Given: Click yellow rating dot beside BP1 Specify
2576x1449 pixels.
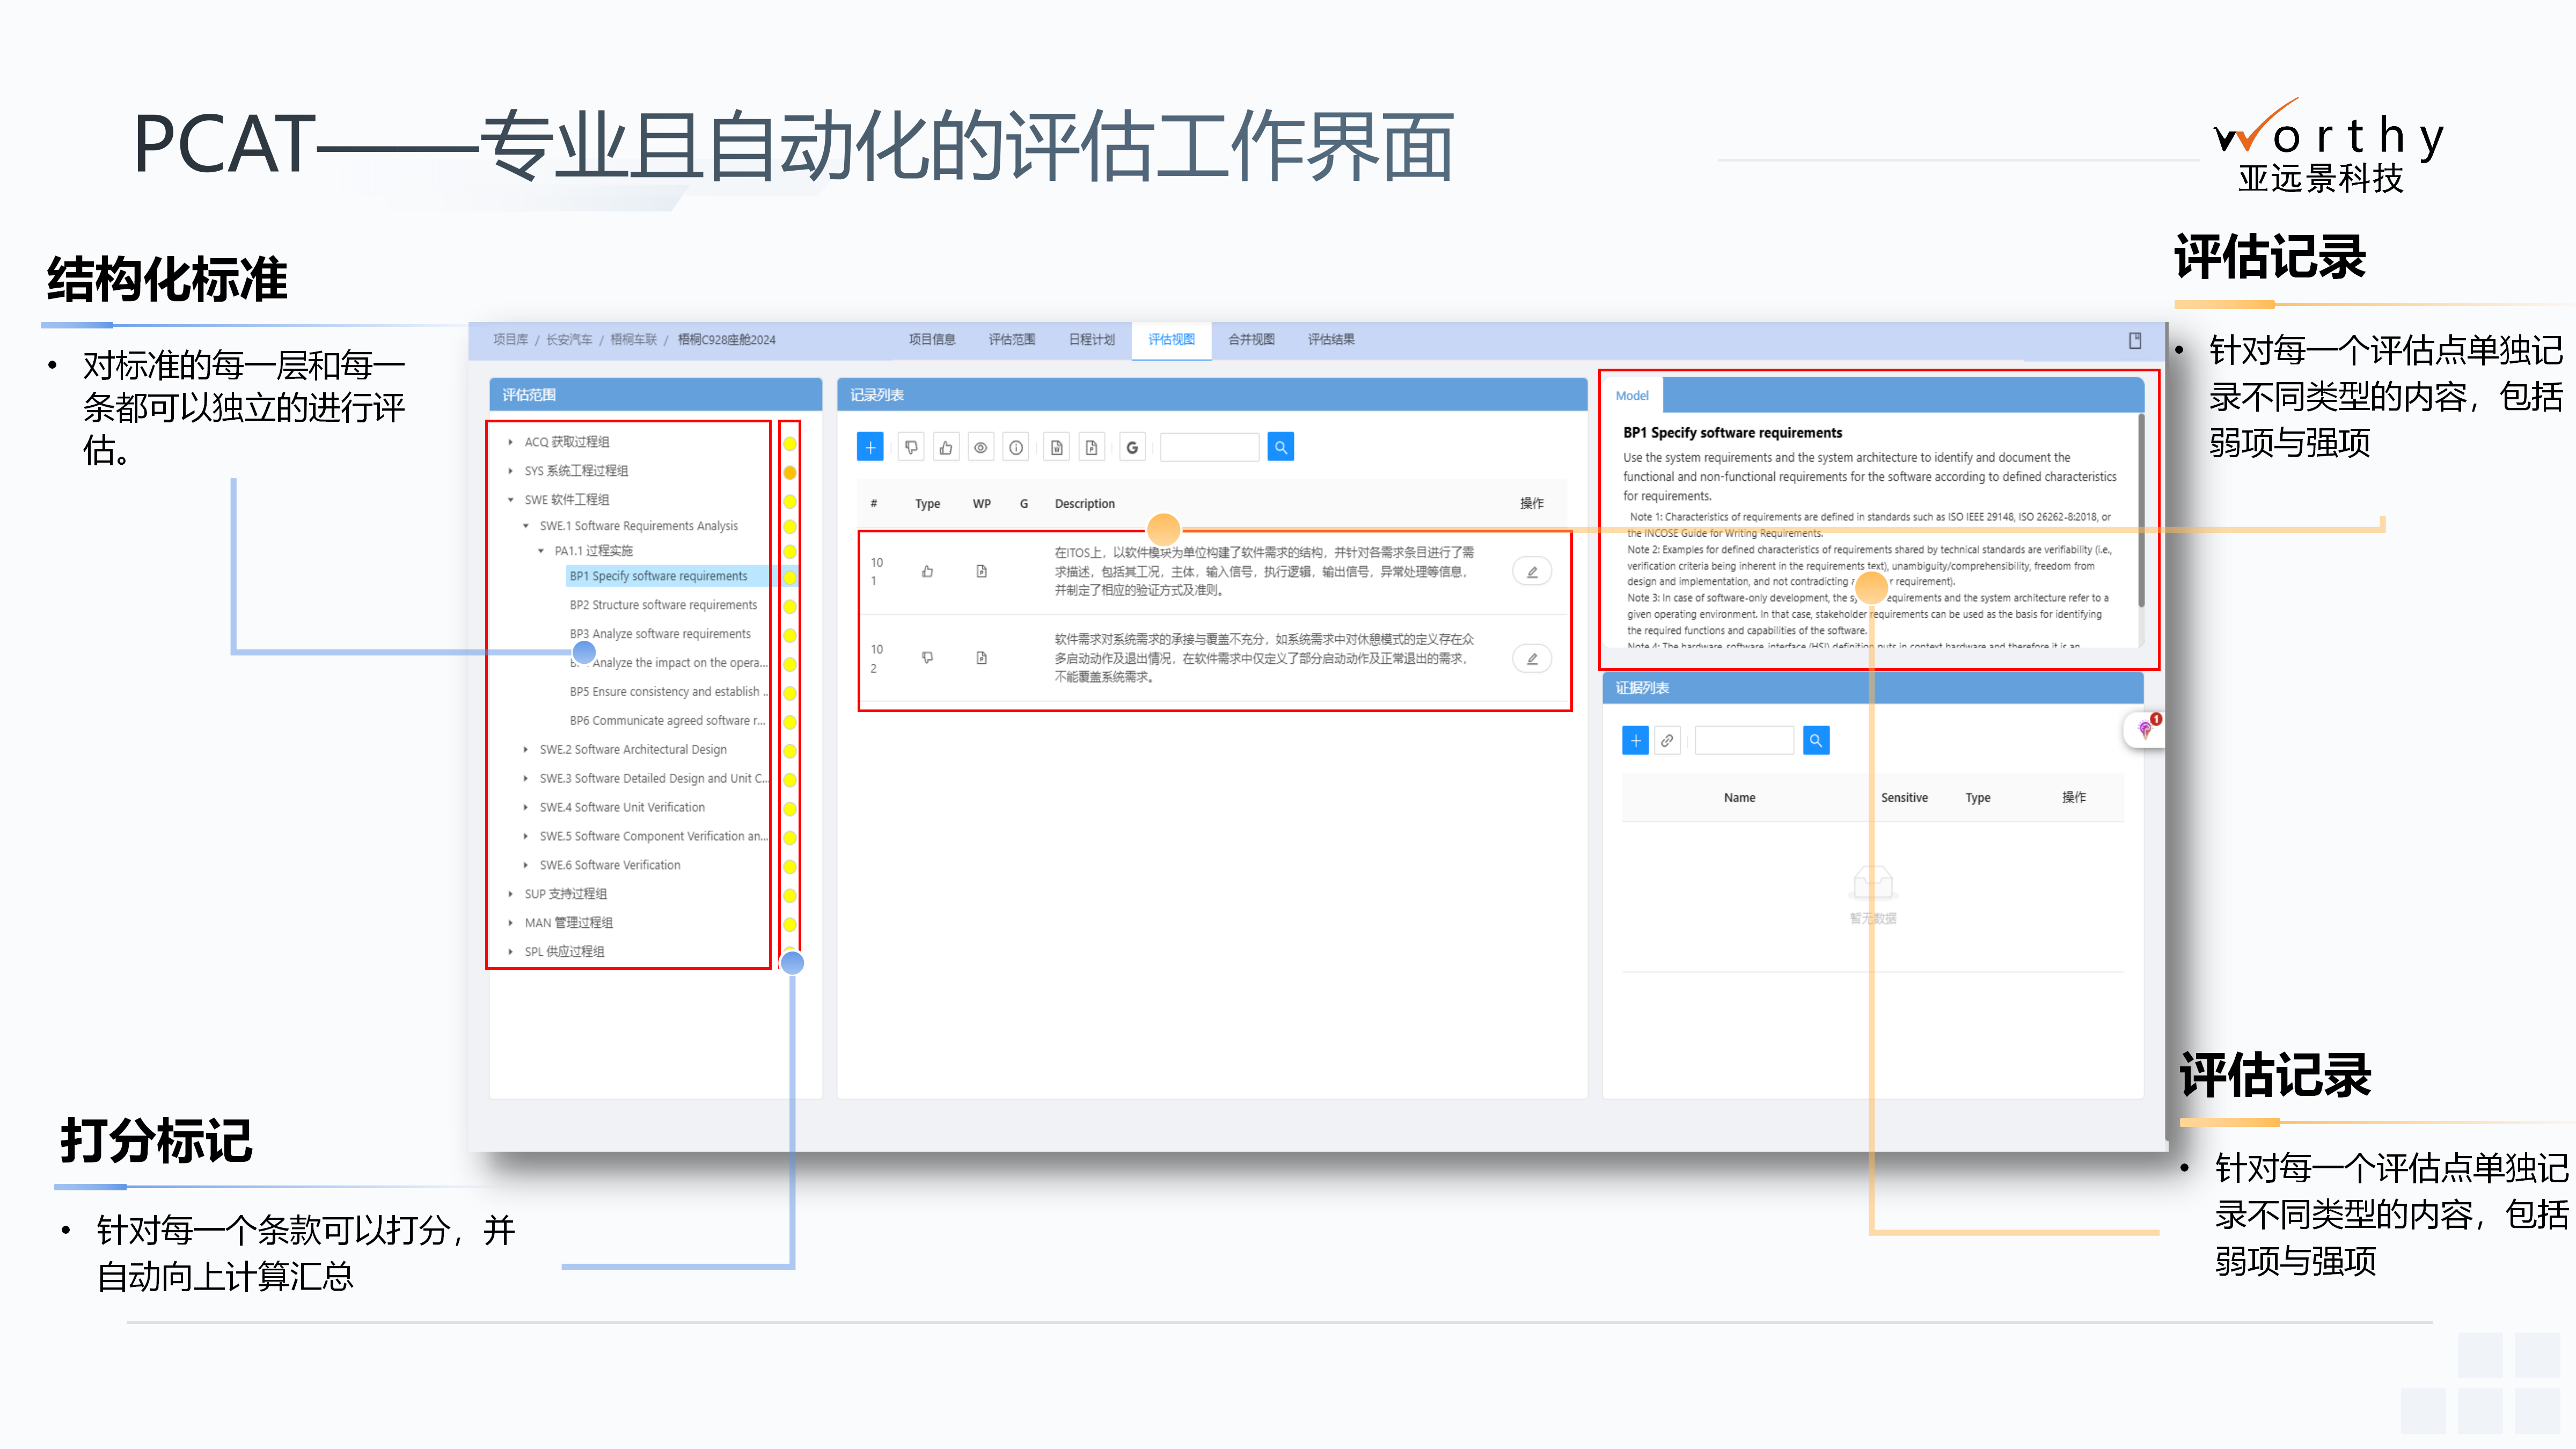Looking at the screenshot, I should coord(790,577).
